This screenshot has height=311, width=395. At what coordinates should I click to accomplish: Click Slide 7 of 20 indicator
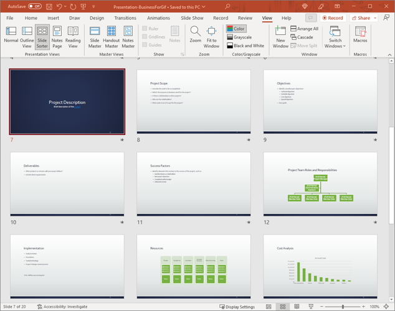click(14, 307)
